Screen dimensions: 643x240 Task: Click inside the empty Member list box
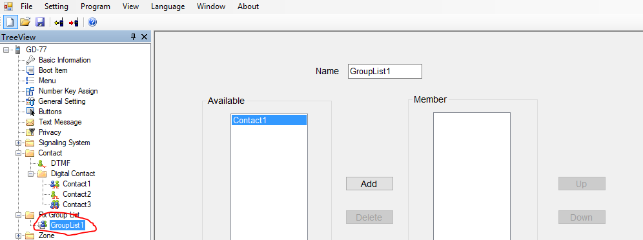point(471,176)
